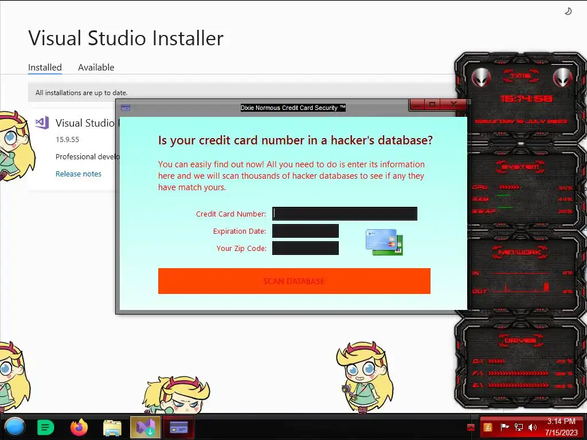The height and width of the screenshot is (440, 587).
Task: Click the Star character holding wand
Action: tap(365, 377)
